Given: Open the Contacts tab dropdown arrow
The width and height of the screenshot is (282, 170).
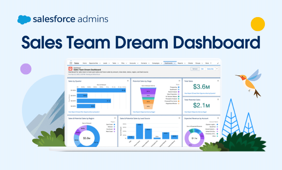Looking at the screenshot, I should click(149, 63).
